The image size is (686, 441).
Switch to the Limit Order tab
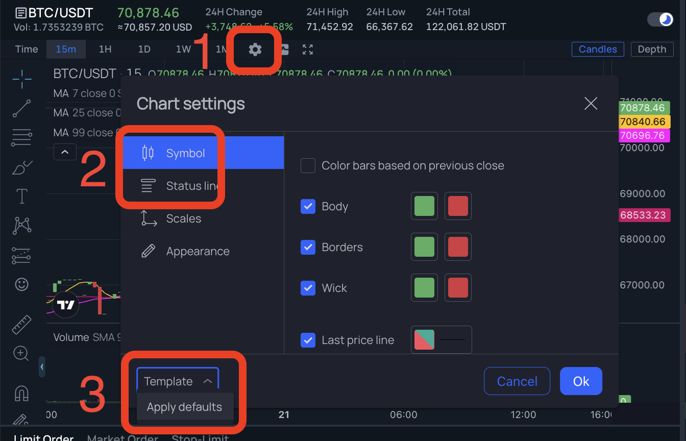click(x=43, y=438)
